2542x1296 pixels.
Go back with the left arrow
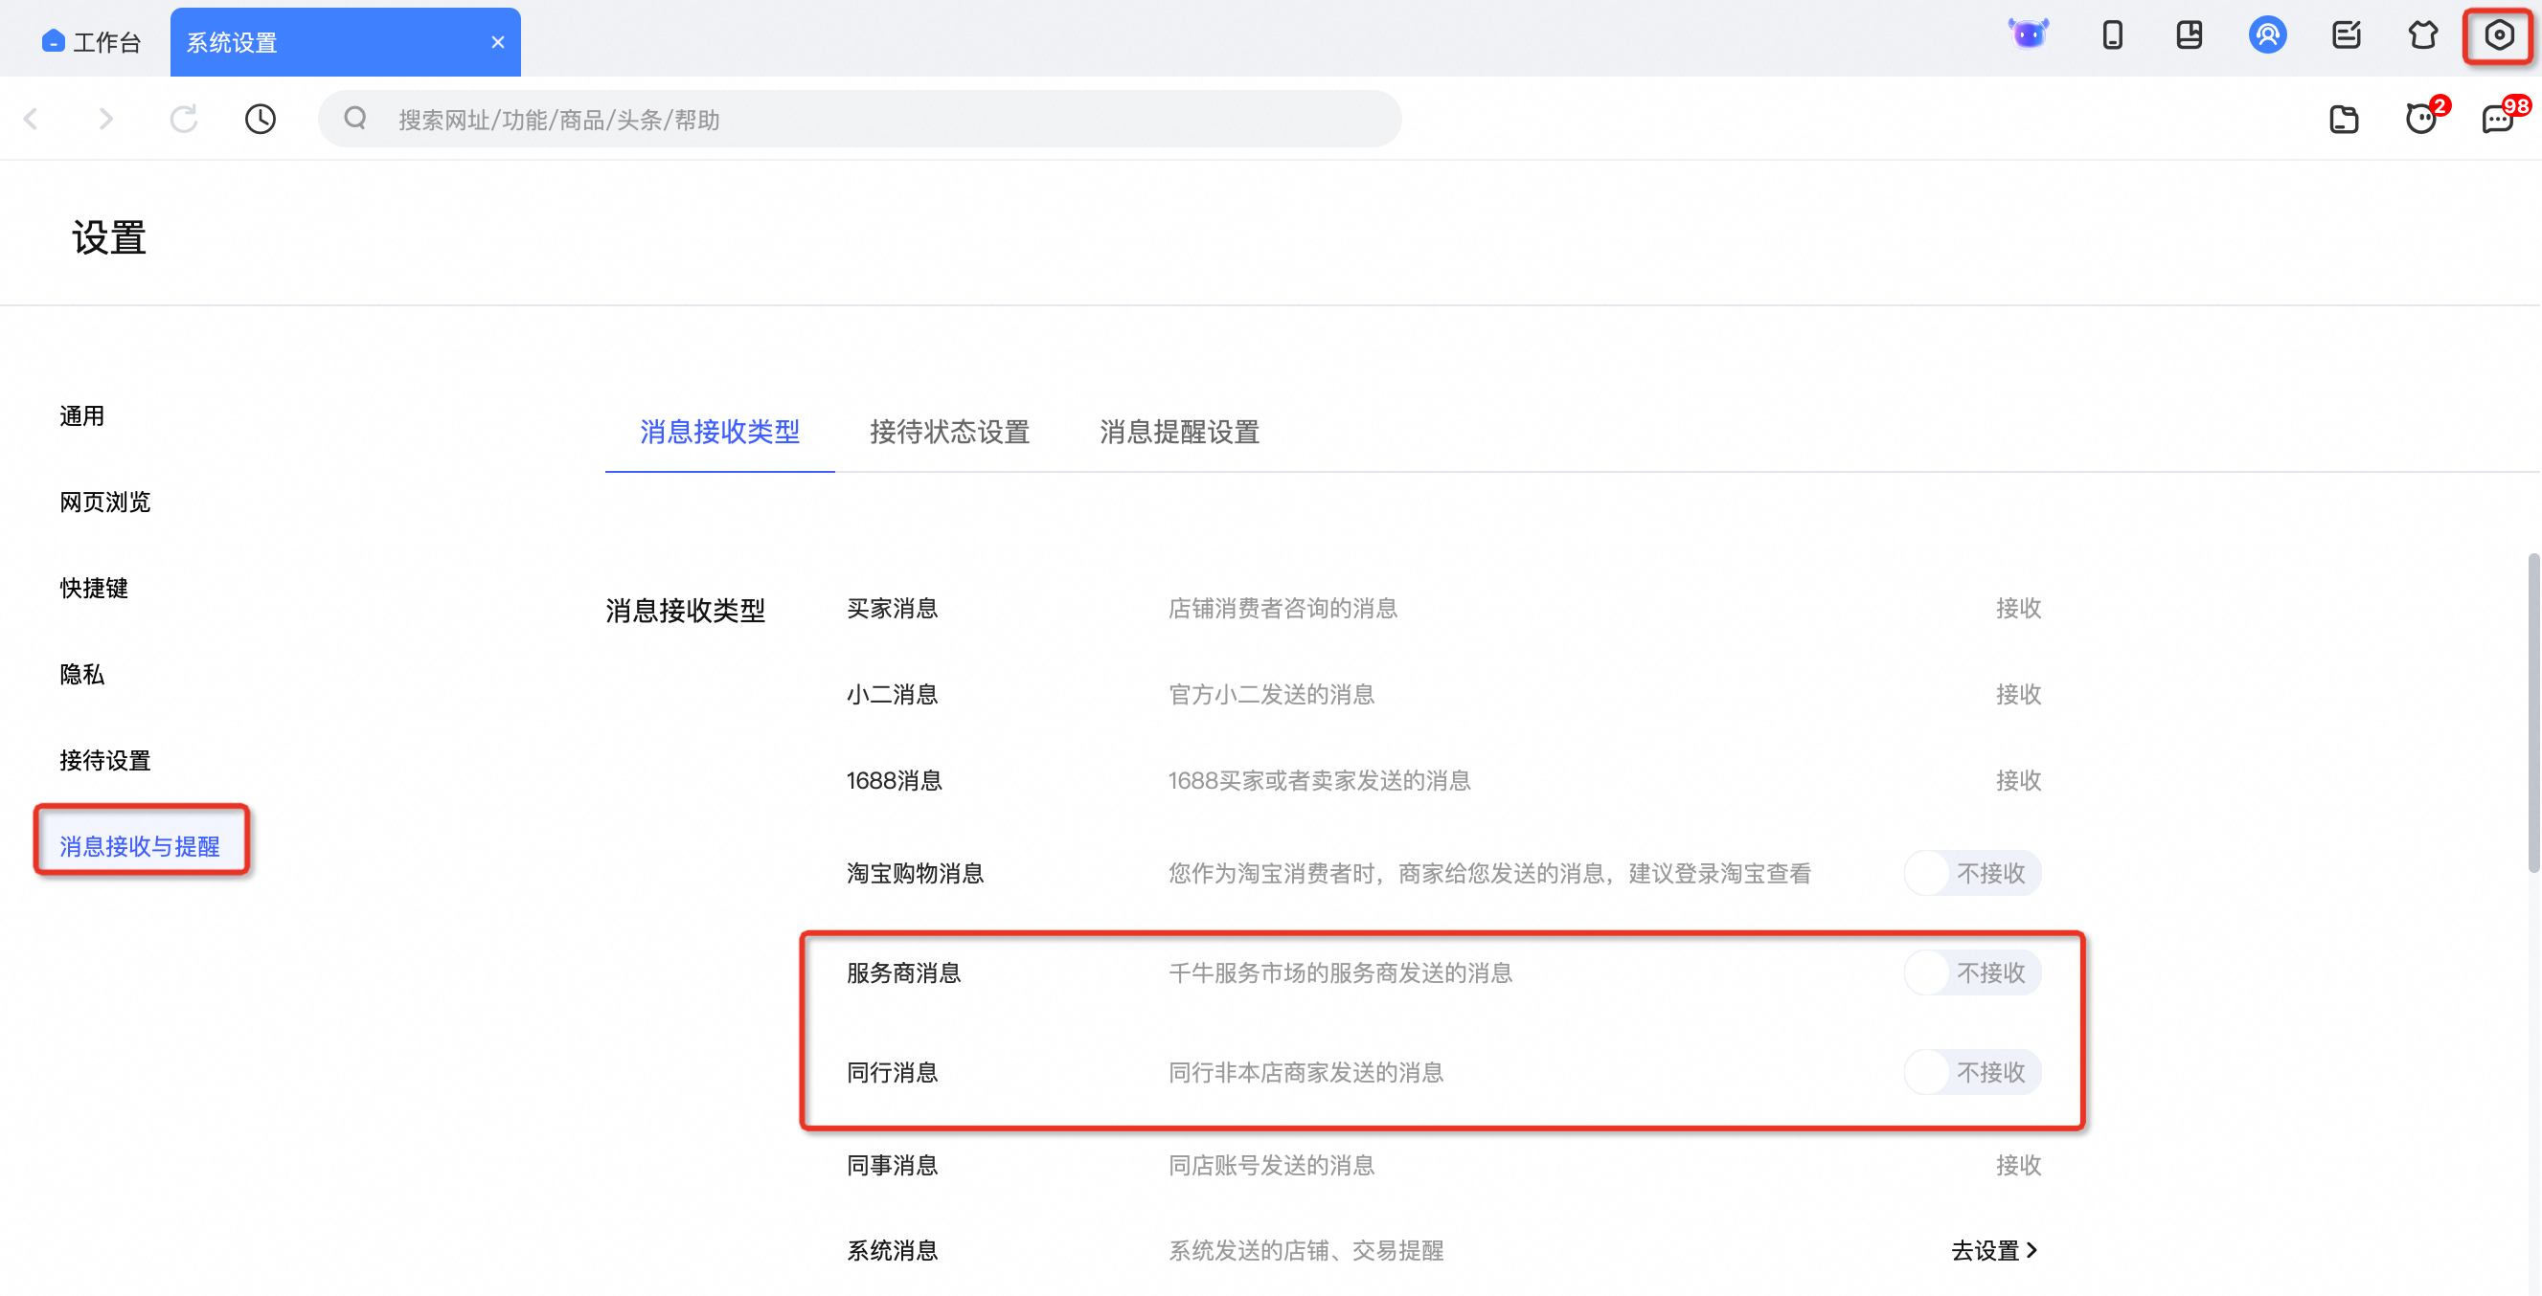[32, 120]
